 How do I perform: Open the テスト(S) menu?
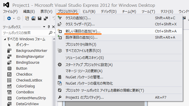pos(167,12)
